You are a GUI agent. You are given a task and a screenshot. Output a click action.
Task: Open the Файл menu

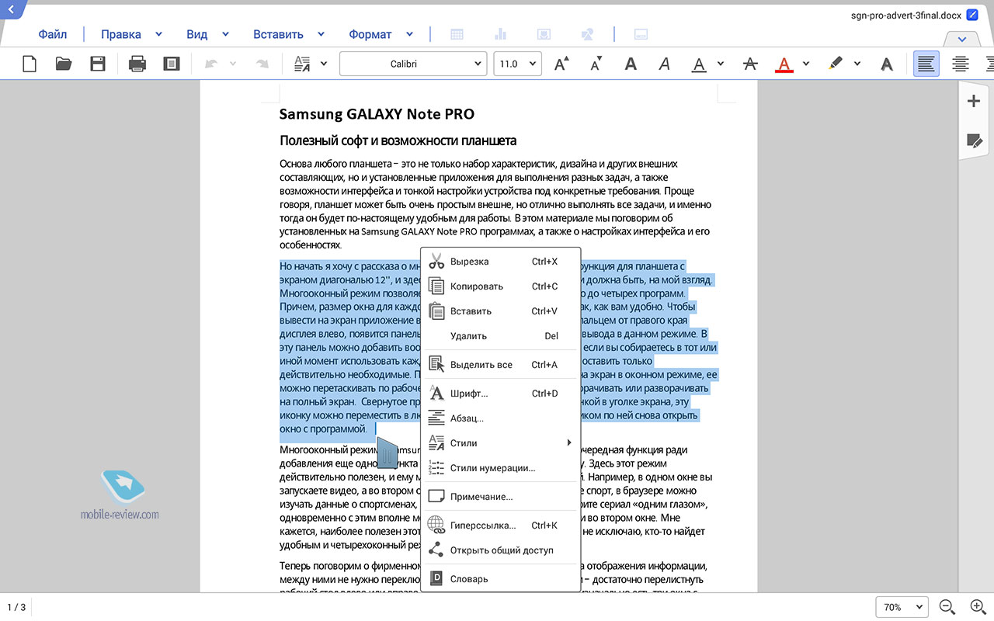click(53, 34)
